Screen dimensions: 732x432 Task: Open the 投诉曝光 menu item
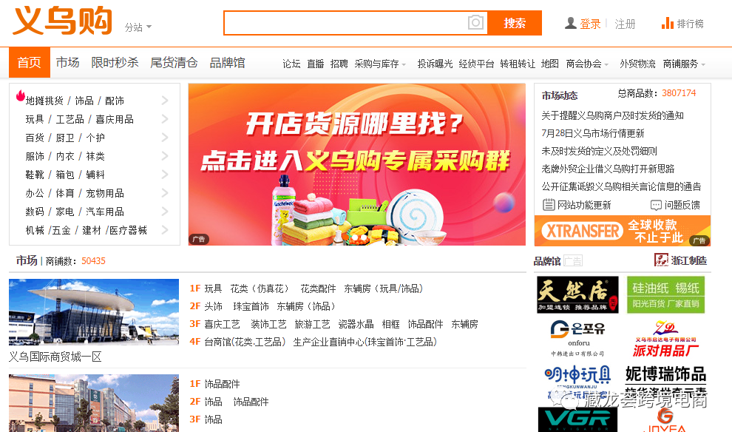coord(435,64)
